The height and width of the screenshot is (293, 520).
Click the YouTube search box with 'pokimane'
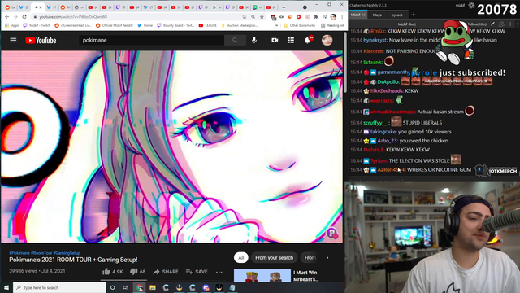[x=151, y=40]
